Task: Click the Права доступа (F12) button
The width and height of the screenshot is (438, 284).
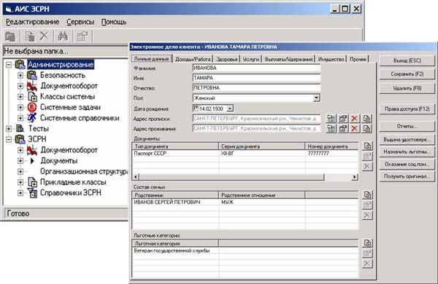Action: 407,109
